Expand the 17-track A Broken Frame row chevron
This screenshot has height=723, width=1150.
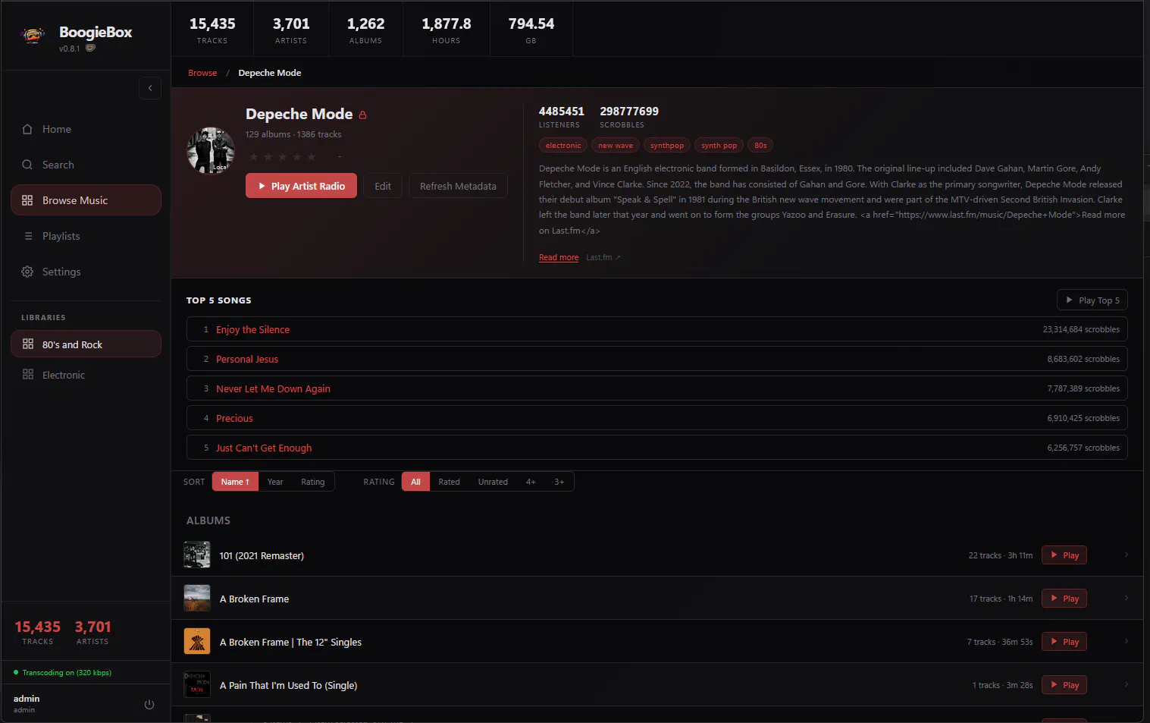pyautogui.click(x=1126, y=599)
